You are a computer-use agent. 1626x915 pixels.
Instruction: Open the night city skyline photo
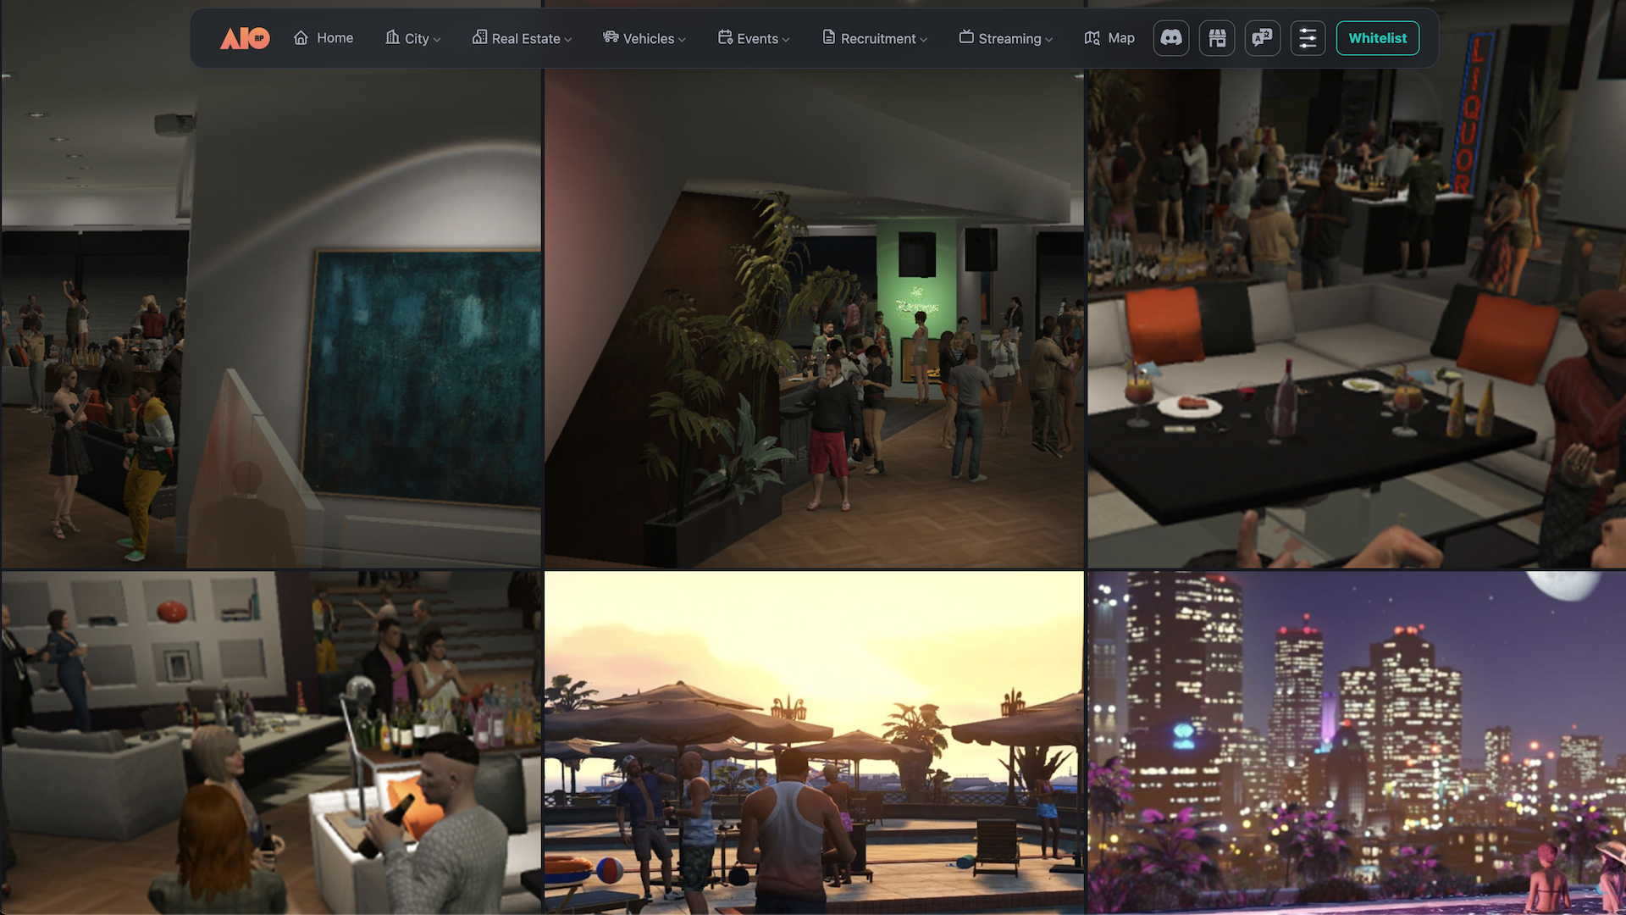tap(1356, 742)
